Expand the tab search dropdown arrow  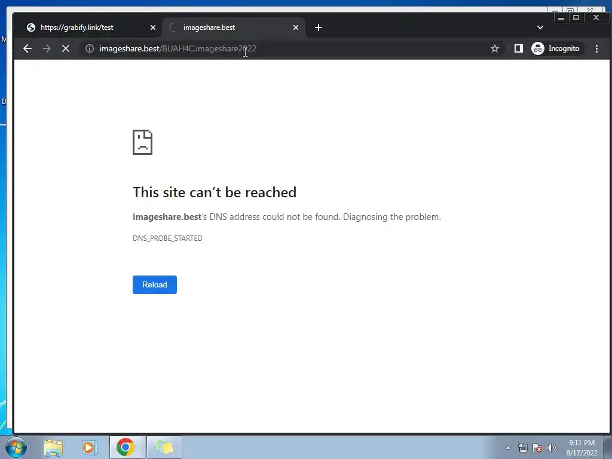pos(540,27)
